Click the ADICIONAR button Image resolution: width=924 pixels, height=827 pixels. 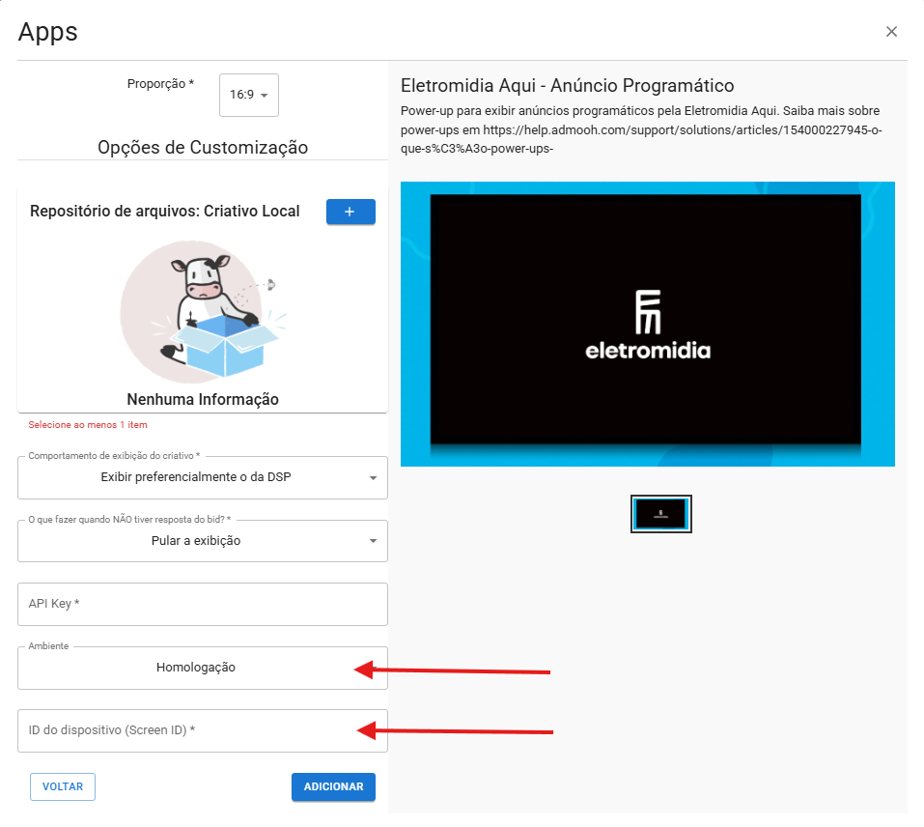(x=333, y=787)
